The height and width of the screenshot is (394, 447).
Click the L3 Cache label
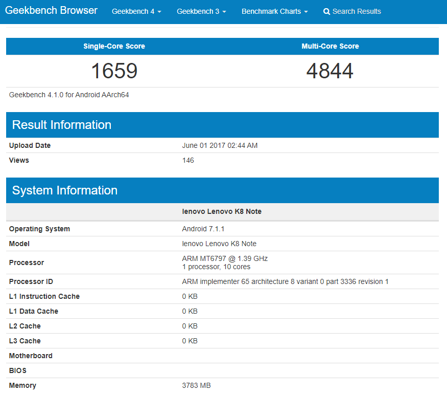(x=25, y=341)
